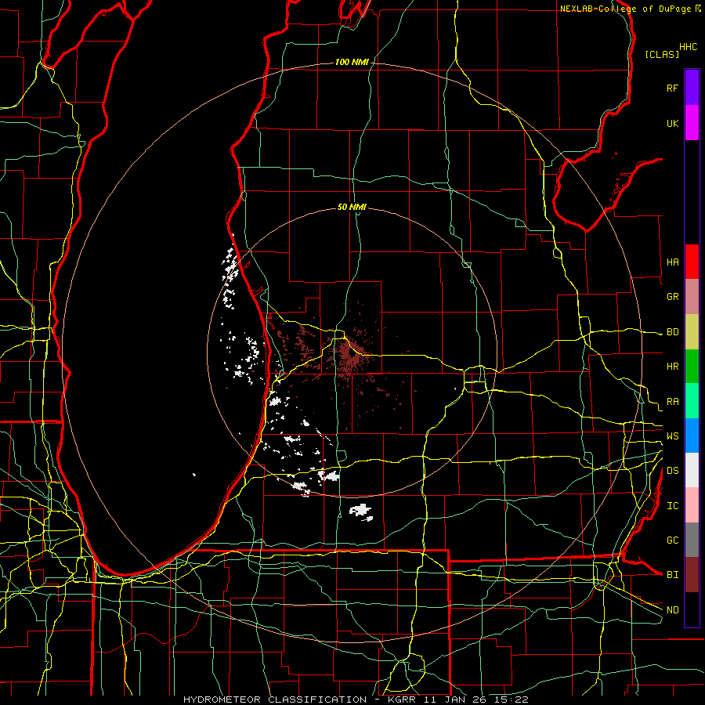Click the HA legend label
Viewport: 705px width, 705px height.
[x=672, y=262]
